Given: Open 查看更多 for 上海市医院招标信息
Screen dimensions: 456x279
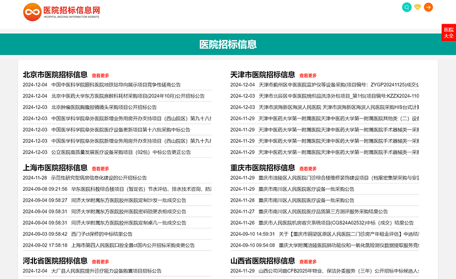Looking at the screenshot, I should 100,169.
